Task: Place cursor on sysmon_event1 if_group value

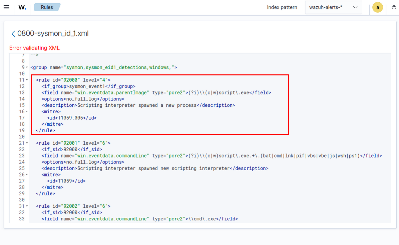Action: pos(87,86)
